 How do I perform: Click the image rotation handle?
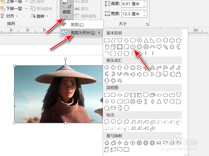coord(65,58)
